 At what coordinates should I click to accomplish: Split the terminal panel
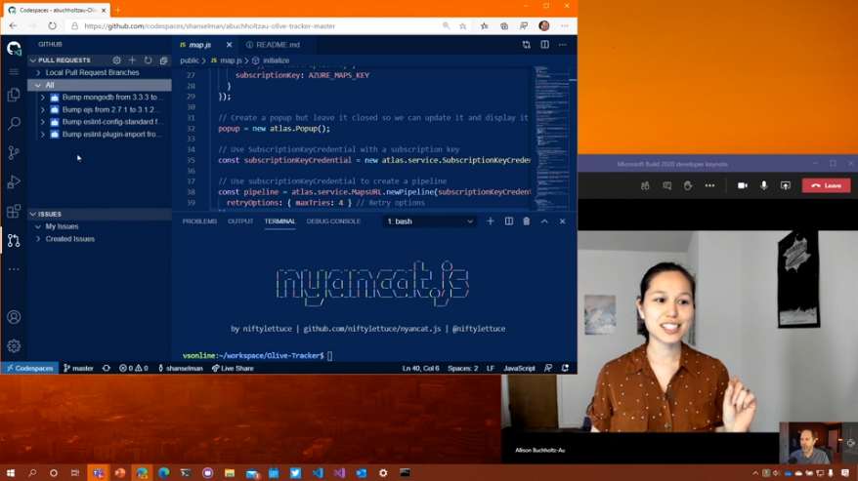pyautogui.click(x=509, y=221)
